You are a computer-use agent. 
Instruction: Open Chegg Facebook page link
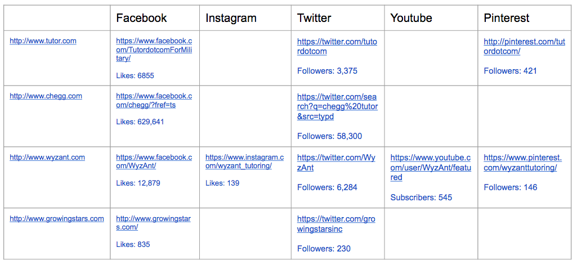coord(154,100)
